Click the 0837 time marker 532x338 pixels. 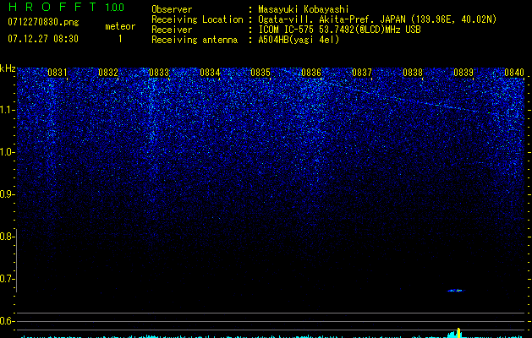[x=362, y=73]
